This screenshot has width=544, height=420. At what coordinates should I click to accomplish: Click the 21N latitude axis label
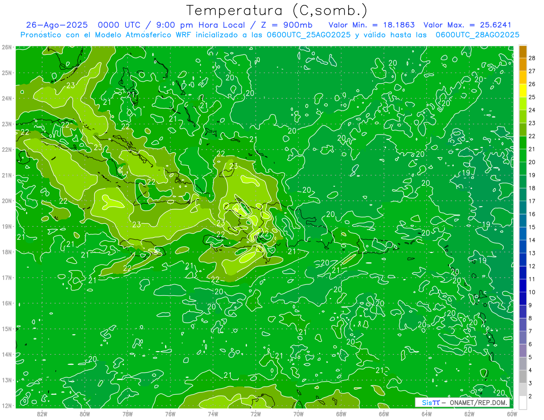(x=7, y=175)
